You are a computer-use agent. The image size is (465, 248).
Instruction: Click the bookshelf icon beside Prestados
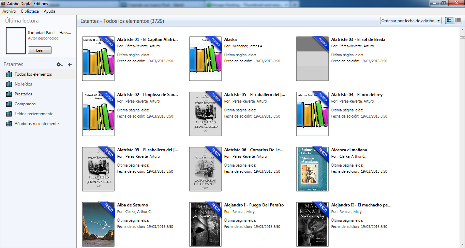point(9,94)
